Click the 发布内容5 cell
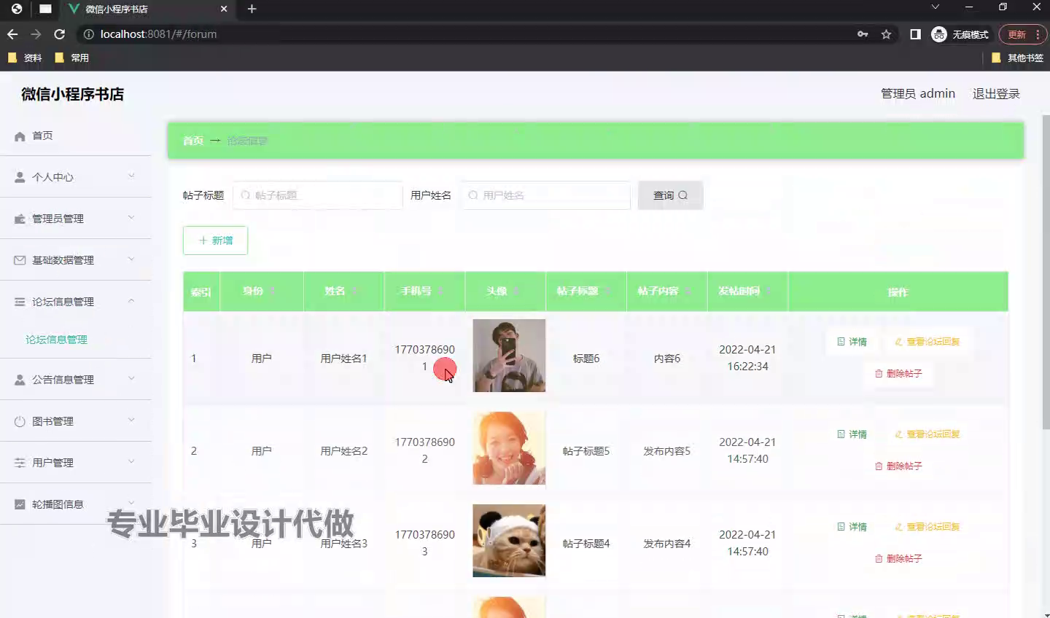 (x=667, y=451)
